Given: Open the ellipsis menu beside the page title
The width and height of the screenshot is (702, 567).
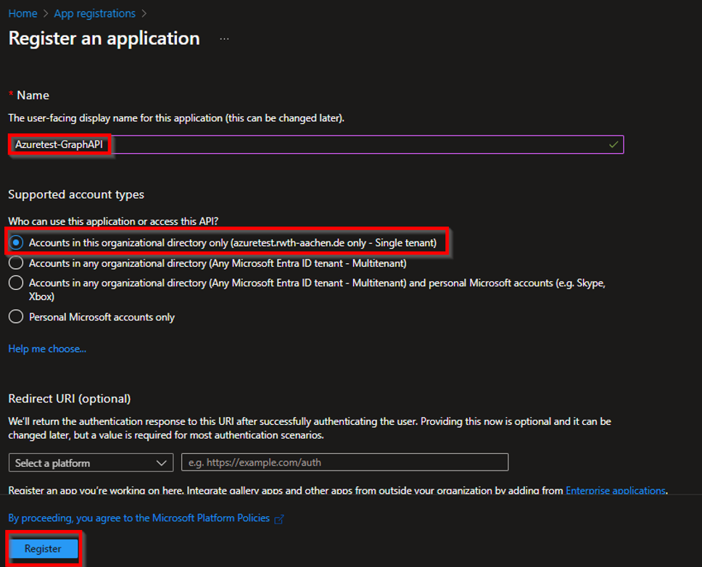Looking at the screenshot, I should coord(224,38).
